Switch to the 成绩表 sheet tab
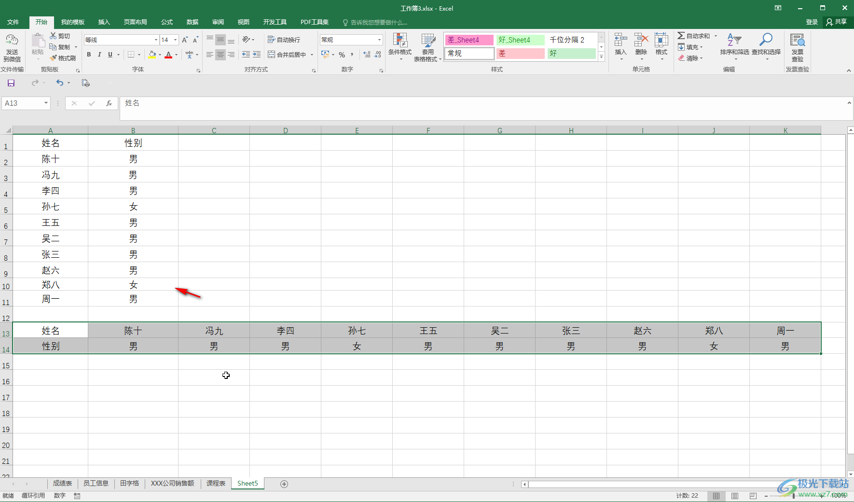Image resolution: width=854 pixels, height=502 pixels. (62, 483)
